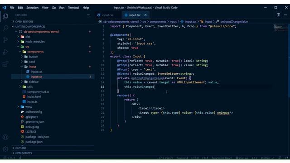Open Explorer panel more actions ellipsis
290x163 pixels.
click(x=89, y=15)
